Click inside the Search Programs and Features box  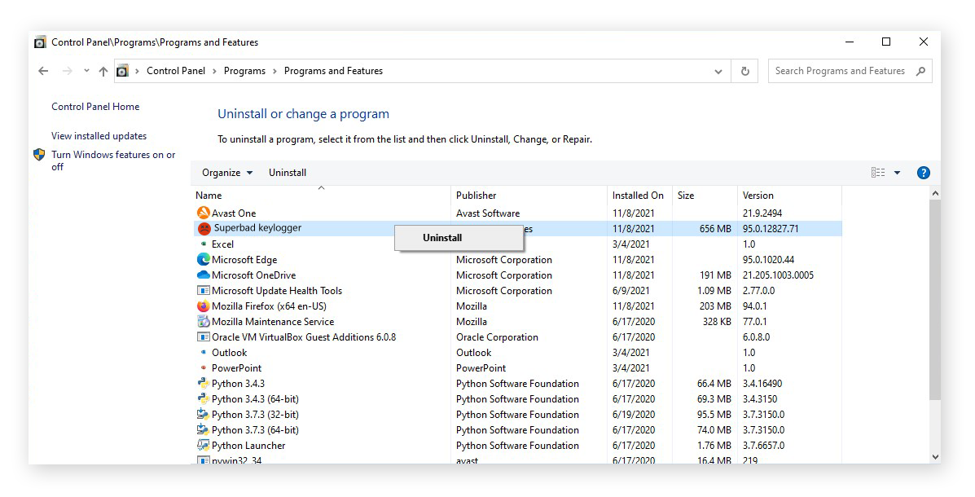point(839,71)
